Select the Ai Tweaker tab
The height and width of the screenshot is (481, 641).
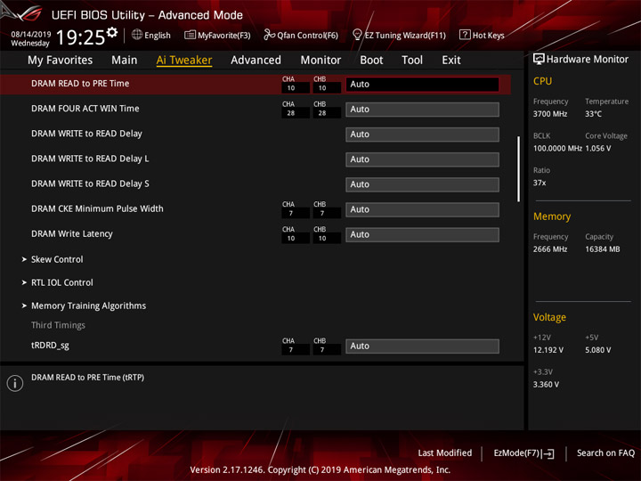coord(184,61)
